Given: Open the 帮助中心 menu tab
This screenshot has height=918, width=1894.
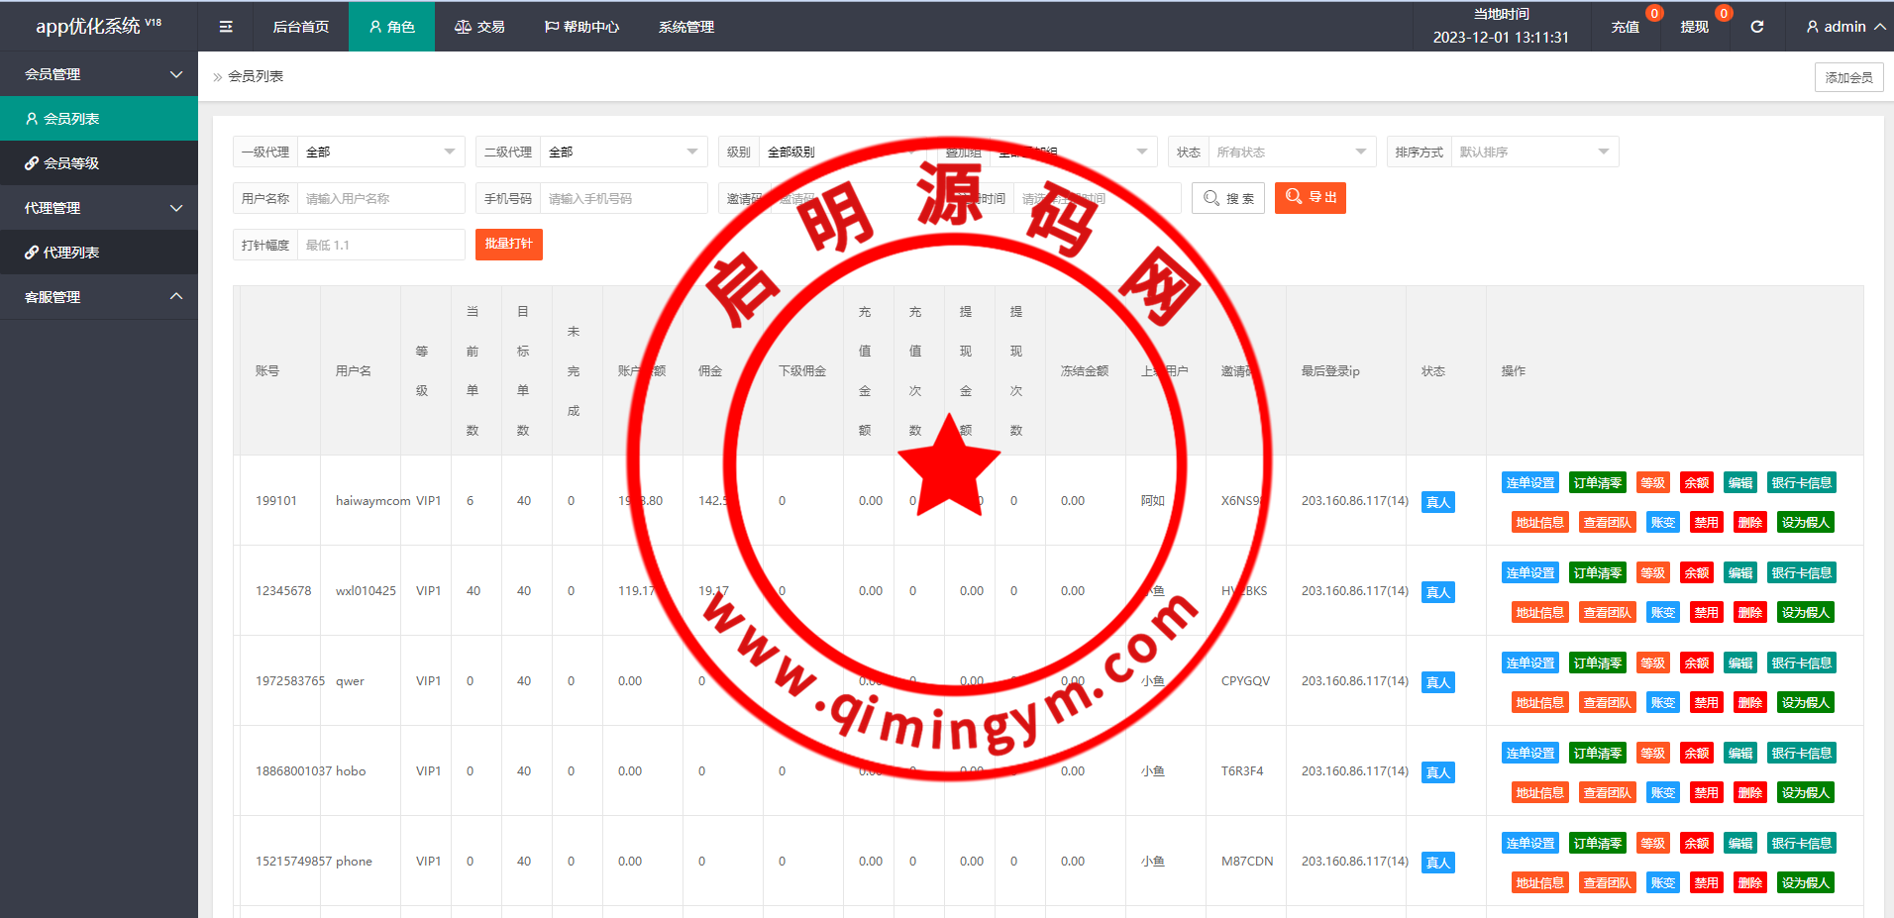Looking at the screenshot, I should 581,27.
